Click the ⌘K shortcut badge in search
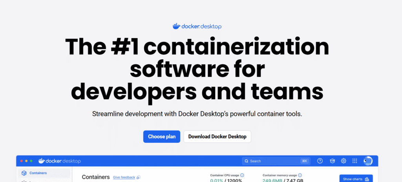Image resolution: width=402 pixels, height=182 pixels. click(305, 161)
